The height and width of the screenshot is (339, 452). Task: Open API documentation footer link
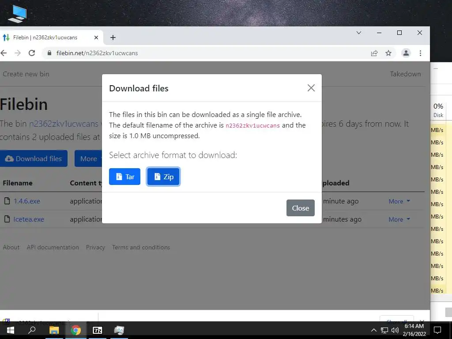click(53, 247)
